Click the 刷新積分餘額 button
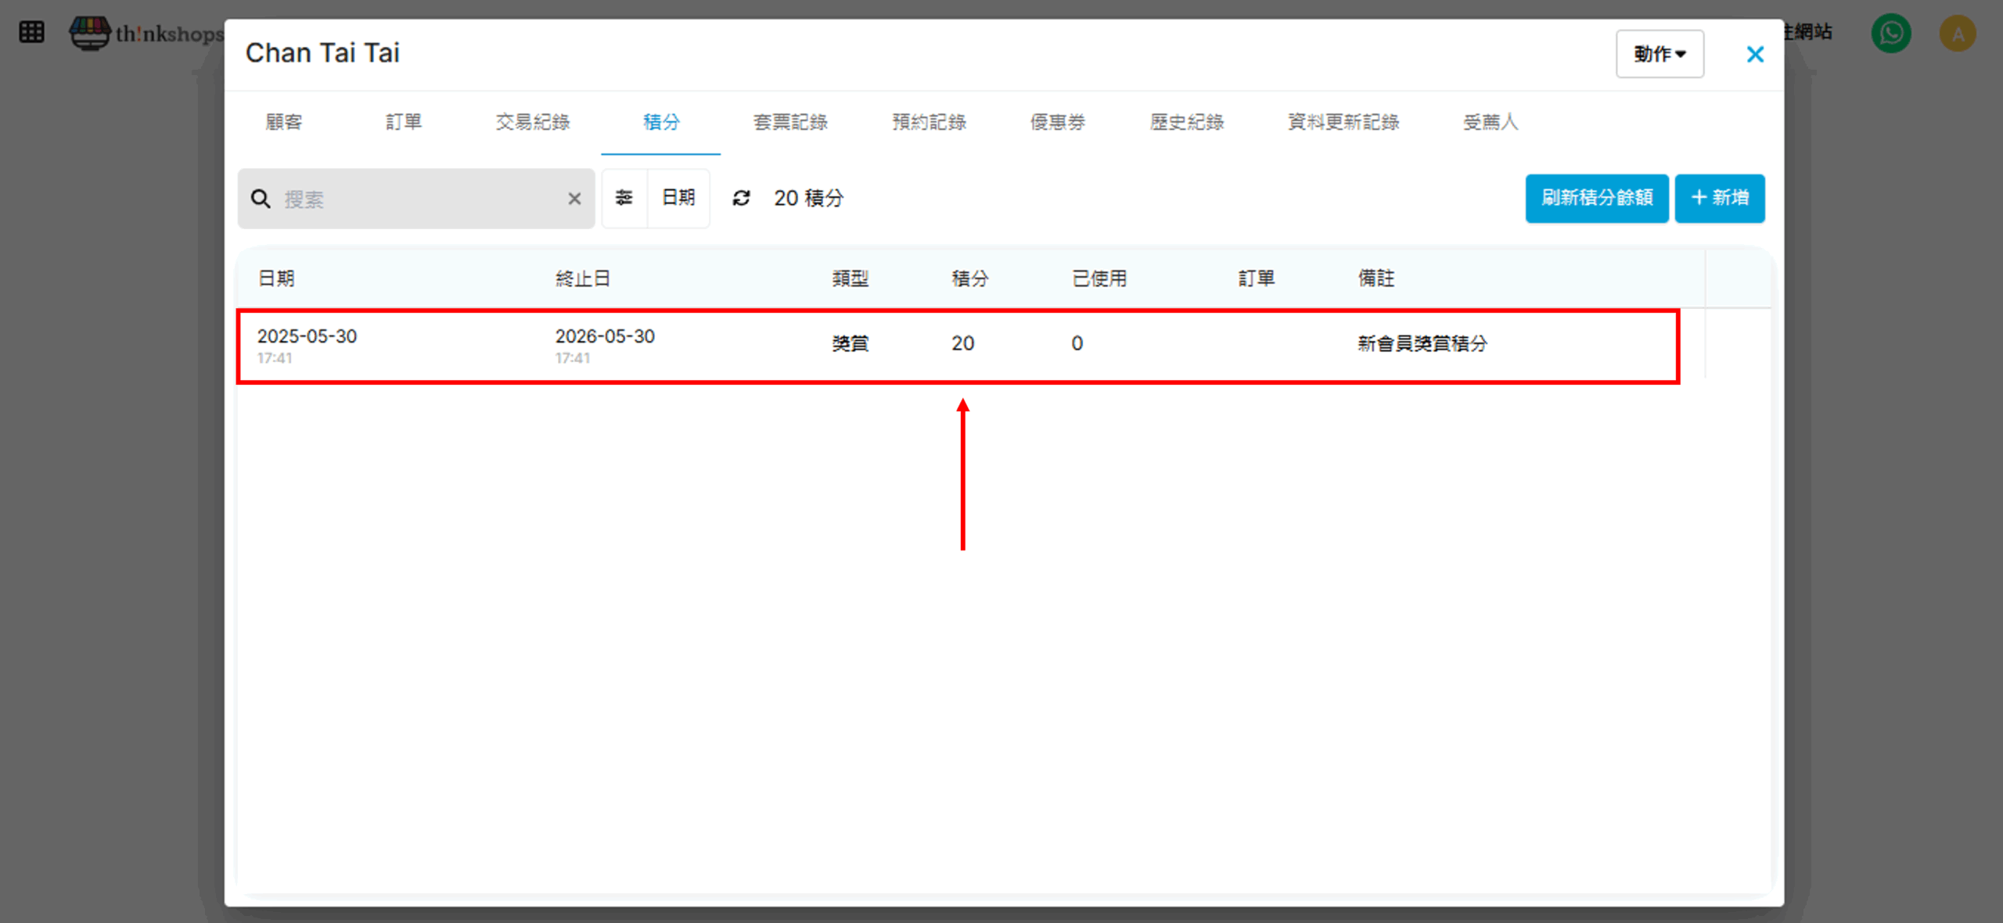Image resolution: width=2003 pixels, height=923 pixels. 1596,198
